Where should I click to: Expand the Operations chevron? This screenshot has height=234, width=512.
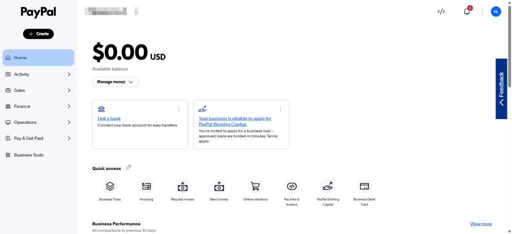(69, 122)
